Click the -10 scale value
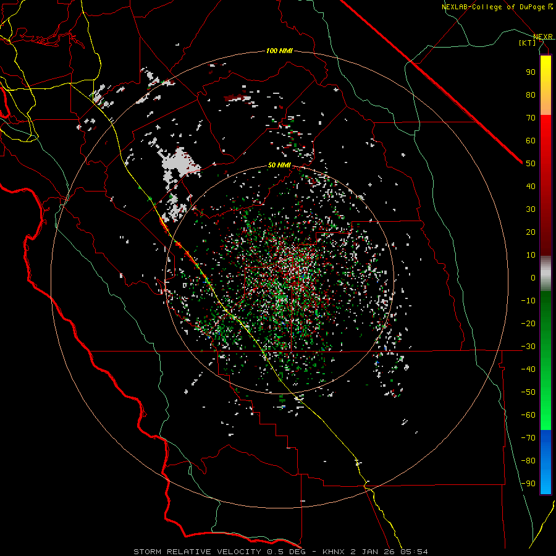This screenshot has height=556, width=556. click(x=528, y=301)
